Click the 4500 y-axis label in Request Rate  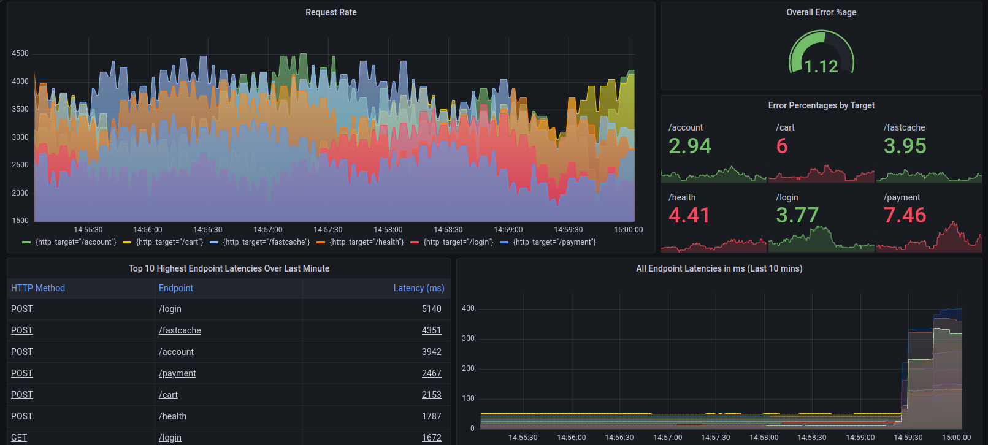point(20,53)
